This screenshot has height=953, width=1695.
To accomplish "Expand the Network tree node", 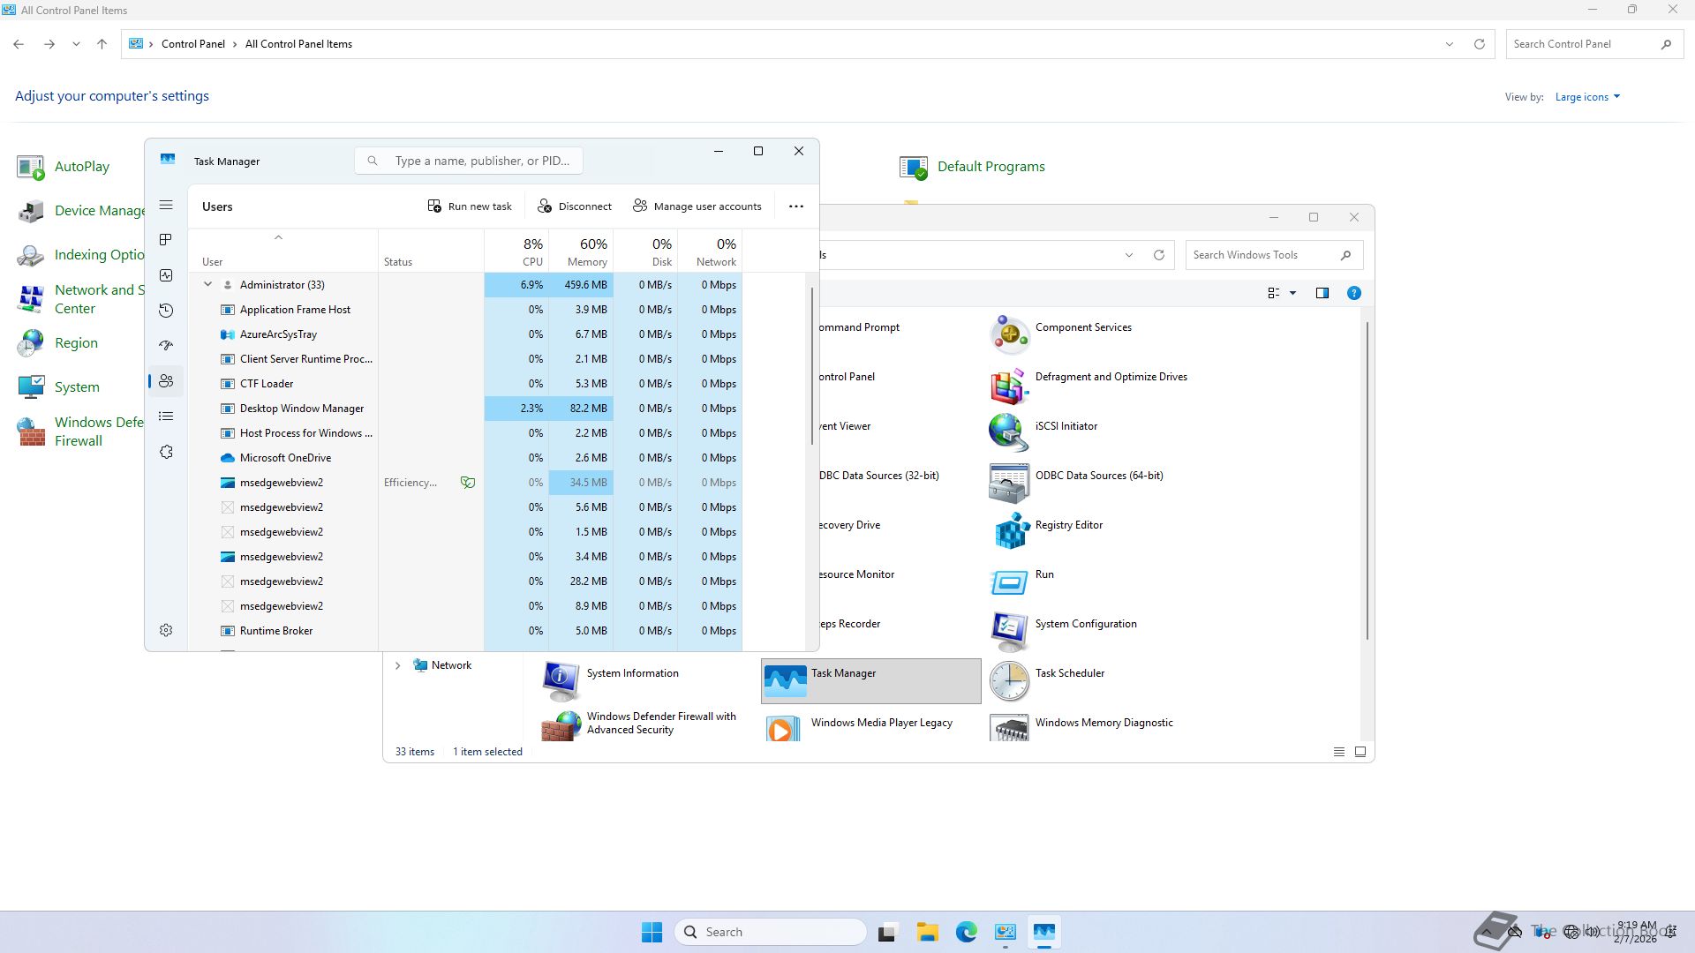I will (x=397, y=665).
